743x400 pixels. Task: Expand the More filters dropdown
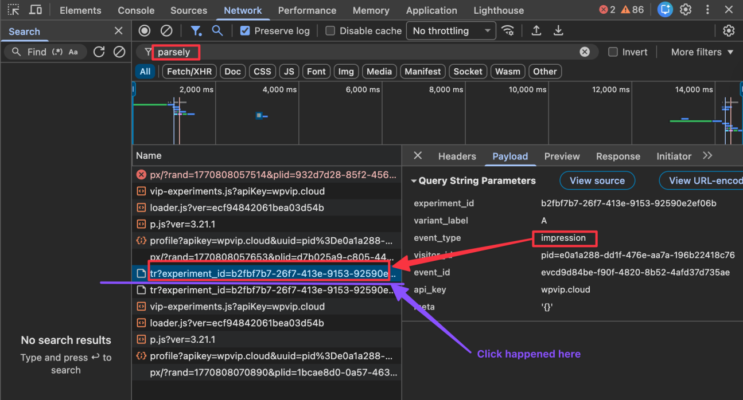701,52
